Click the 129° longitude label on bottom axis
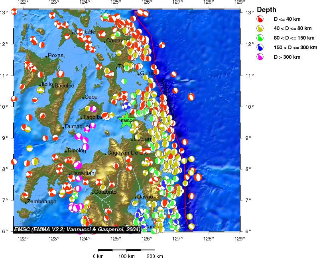Viewport: 317px width, 258px height. coord(240,239)
